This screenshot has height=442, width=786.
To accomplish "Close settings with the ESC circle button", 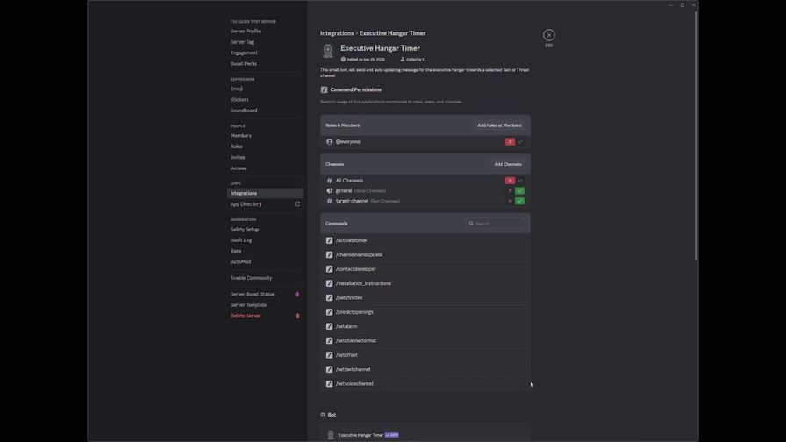I will pyautogui.click(x=548, y=35).
